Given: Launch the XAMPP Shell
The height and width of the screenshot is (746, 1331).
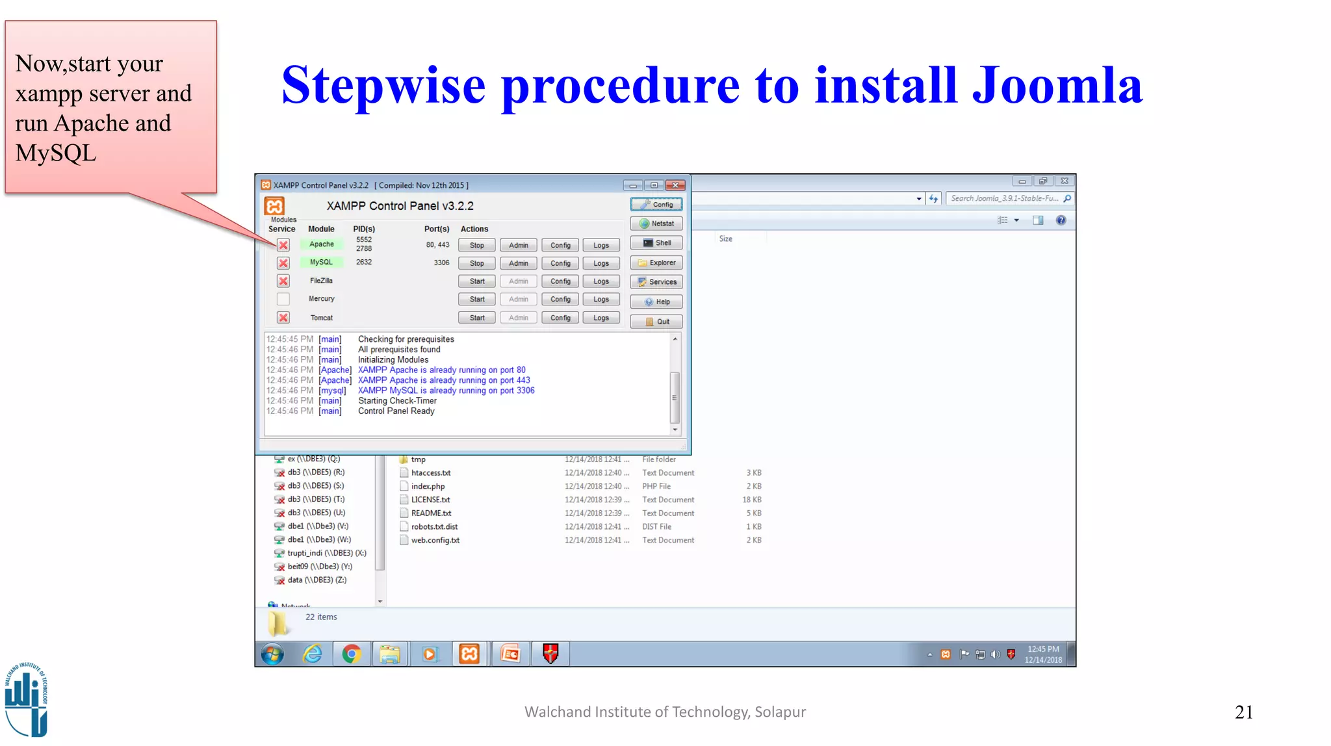Looking at the screenshot, I should pyautogui.click(x=656, y=243).
